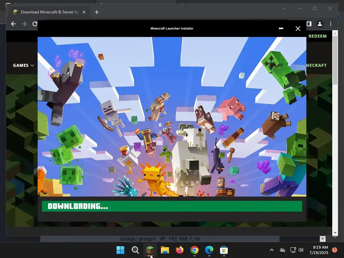Click the cloud sync tray icon
This screenshot has width=344, height=258.
tap(283, 250)
